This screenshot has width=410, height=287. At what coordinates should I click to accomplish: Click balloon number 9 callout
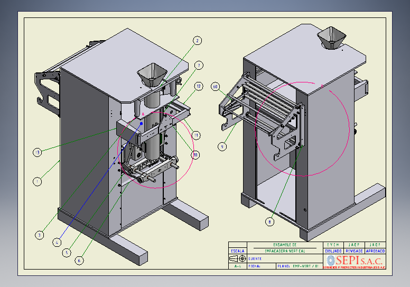(222, 145)
